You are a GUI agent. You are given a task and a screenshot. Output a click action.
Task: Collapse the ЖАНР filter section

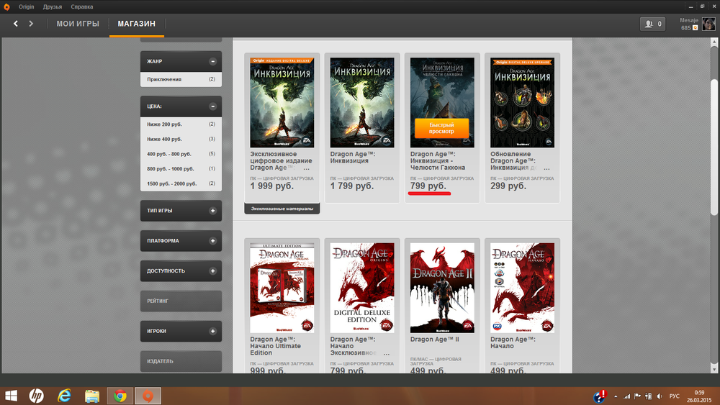click(212, 61)
